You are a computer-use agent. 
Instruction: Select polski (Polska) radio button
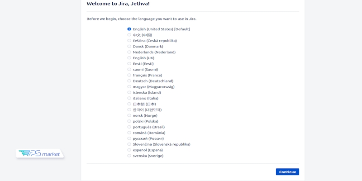click(129, 121)
